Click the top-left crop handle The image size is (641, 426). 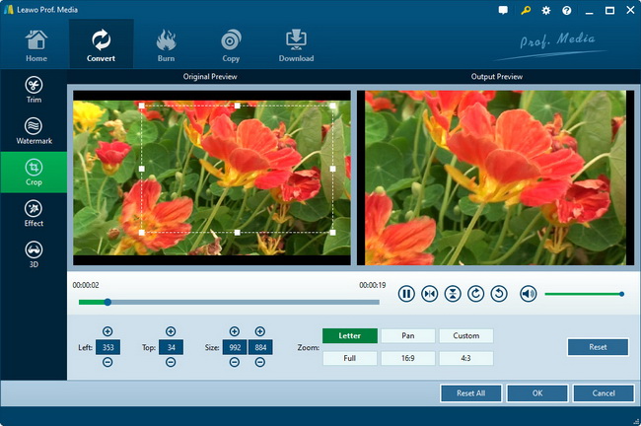[x=141, y=106]
